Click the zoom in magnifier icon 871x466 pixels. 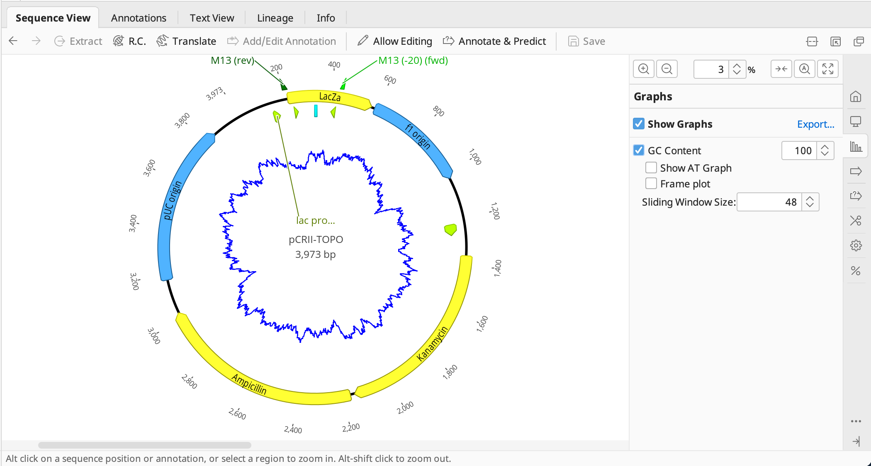coord(644,69)
